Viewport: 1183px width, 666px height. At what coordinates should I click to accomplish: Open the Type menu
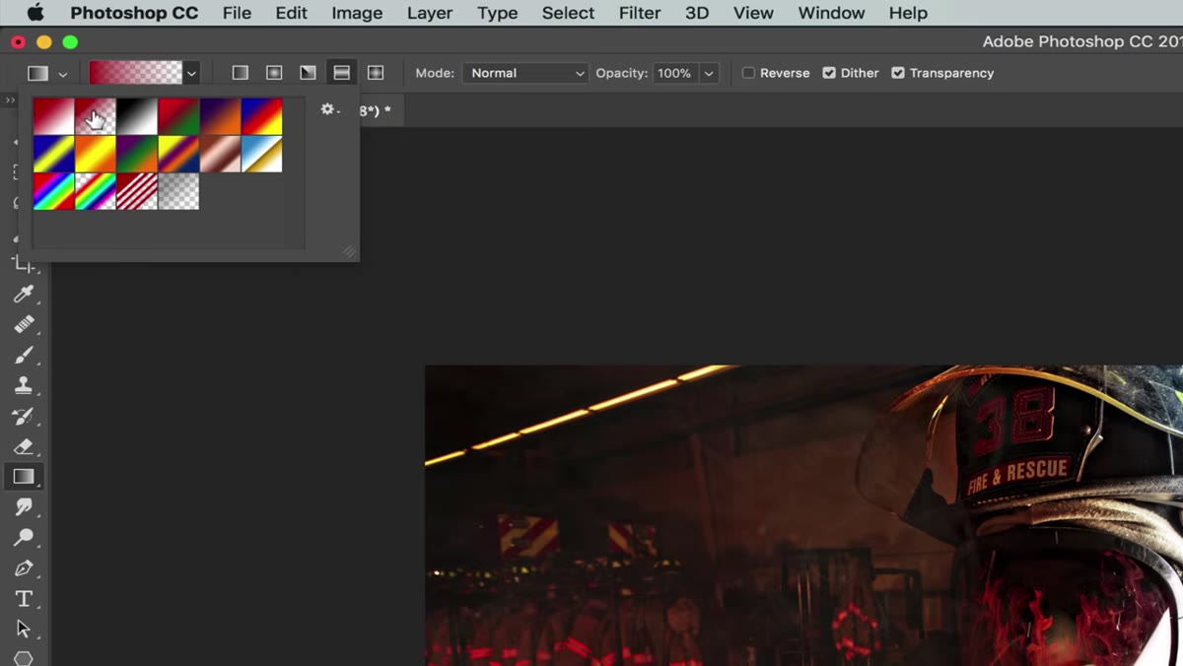(x=498, y=13)
